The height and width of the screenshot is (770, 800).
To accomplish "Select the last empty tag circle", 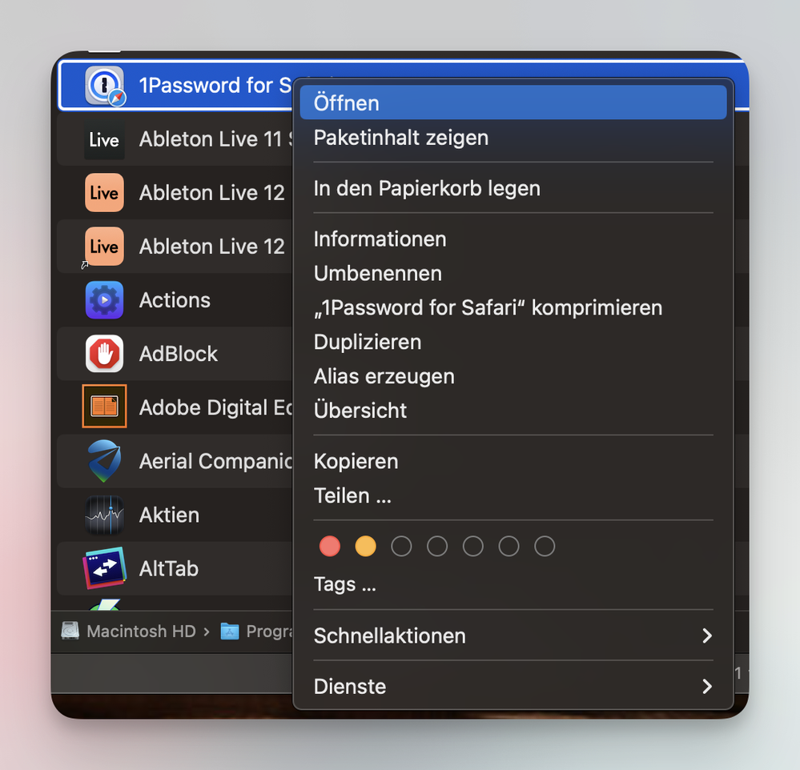I will tap(545, 547).
